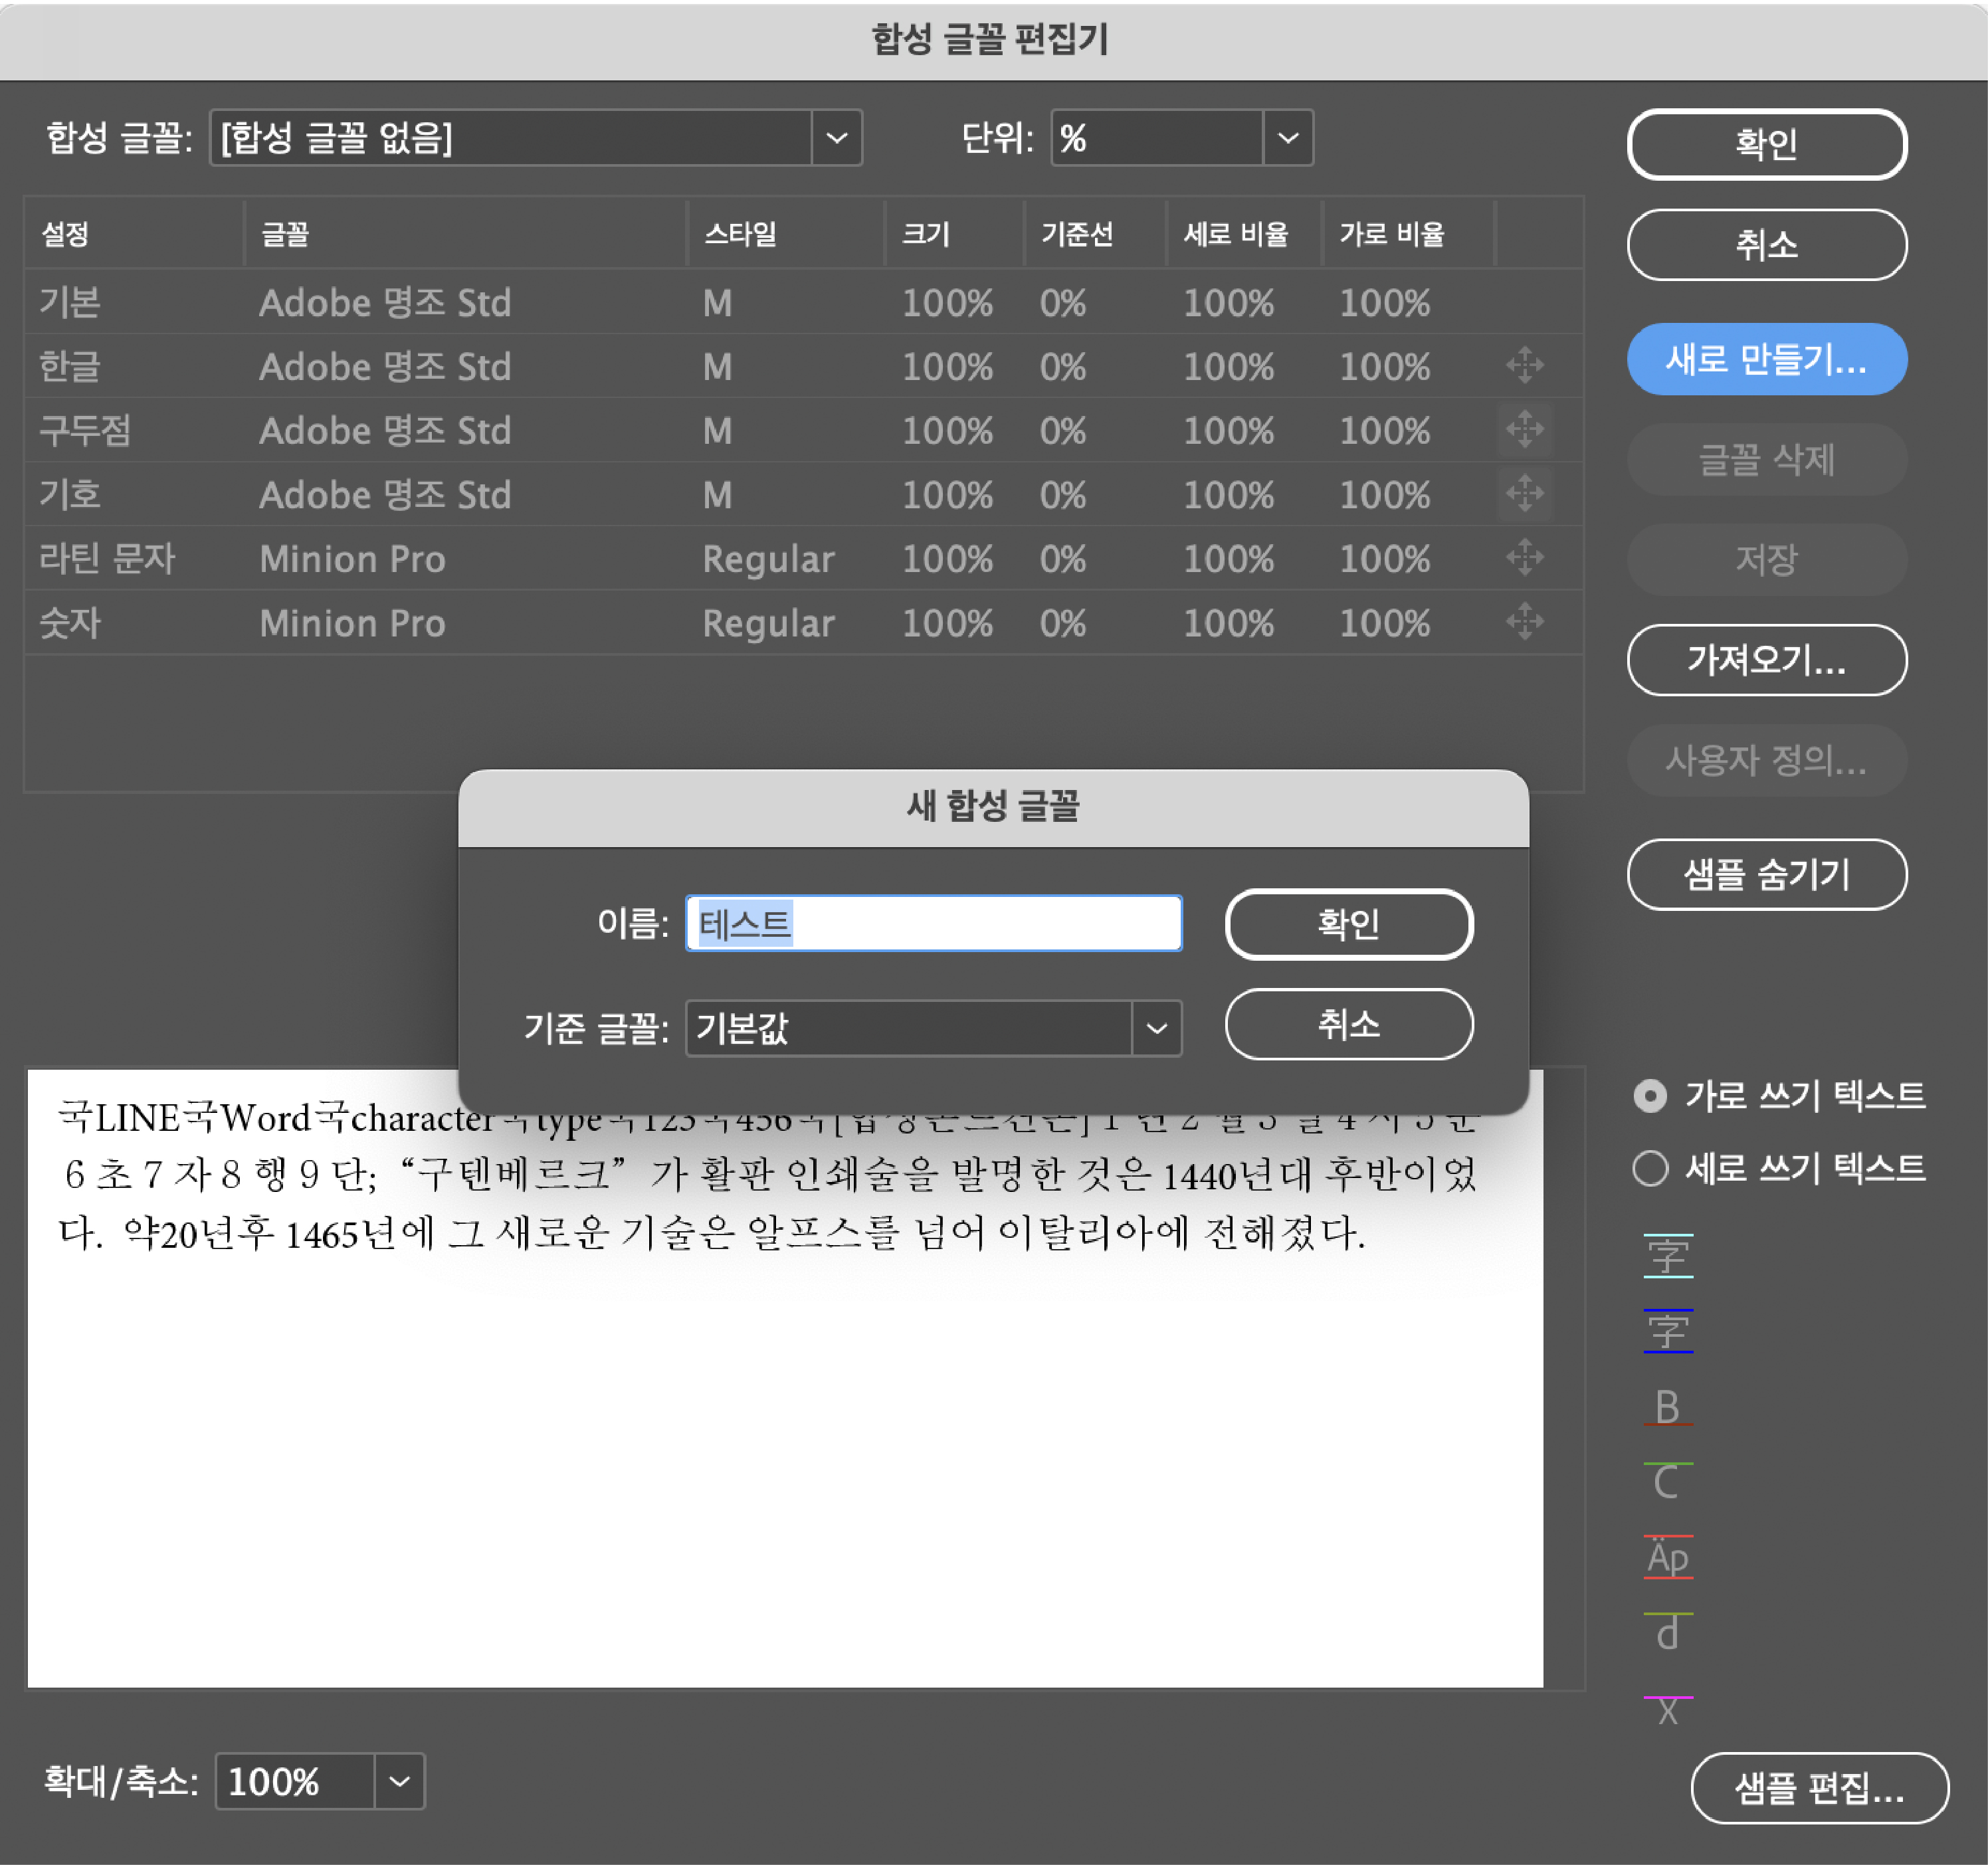Toggle the red Äp ascent/descent guide icon
The image size is (1988, 1865).
point(1667,1557)
